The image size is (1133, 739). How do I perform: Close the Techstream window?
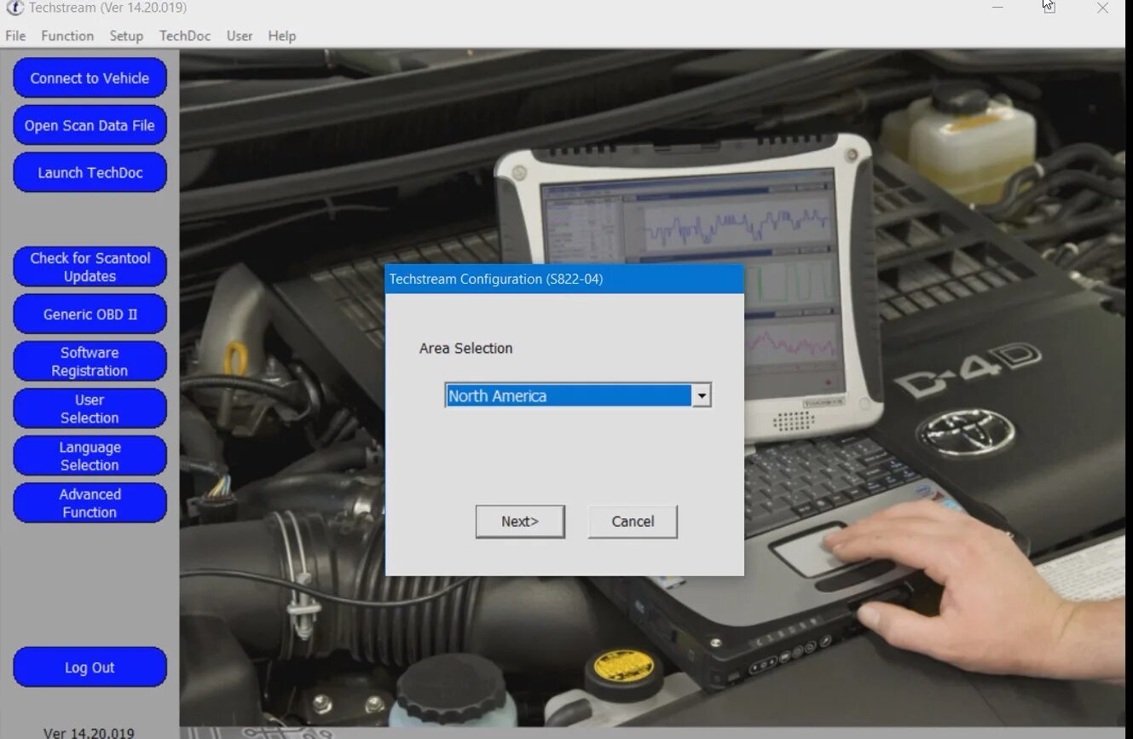[1102, 8]
